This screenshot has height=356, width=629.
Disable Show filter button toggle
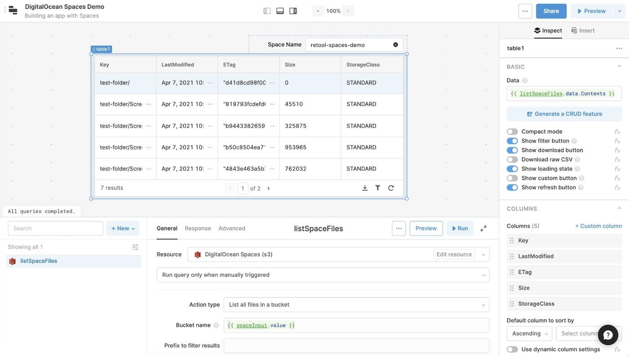coord(512,141)
